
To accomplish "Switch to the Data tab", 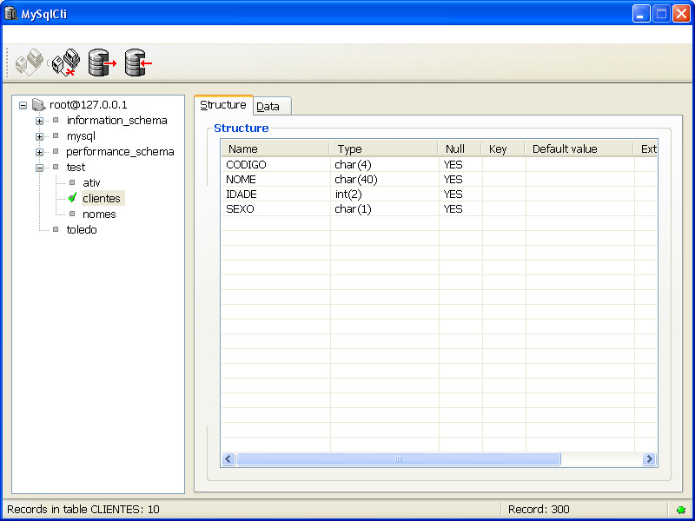I will tap(268, 106).
